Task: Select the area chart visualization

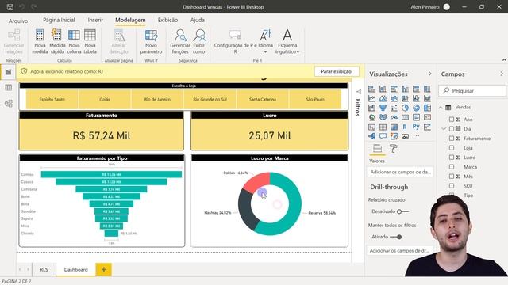Action: click(x=383, y=98)
